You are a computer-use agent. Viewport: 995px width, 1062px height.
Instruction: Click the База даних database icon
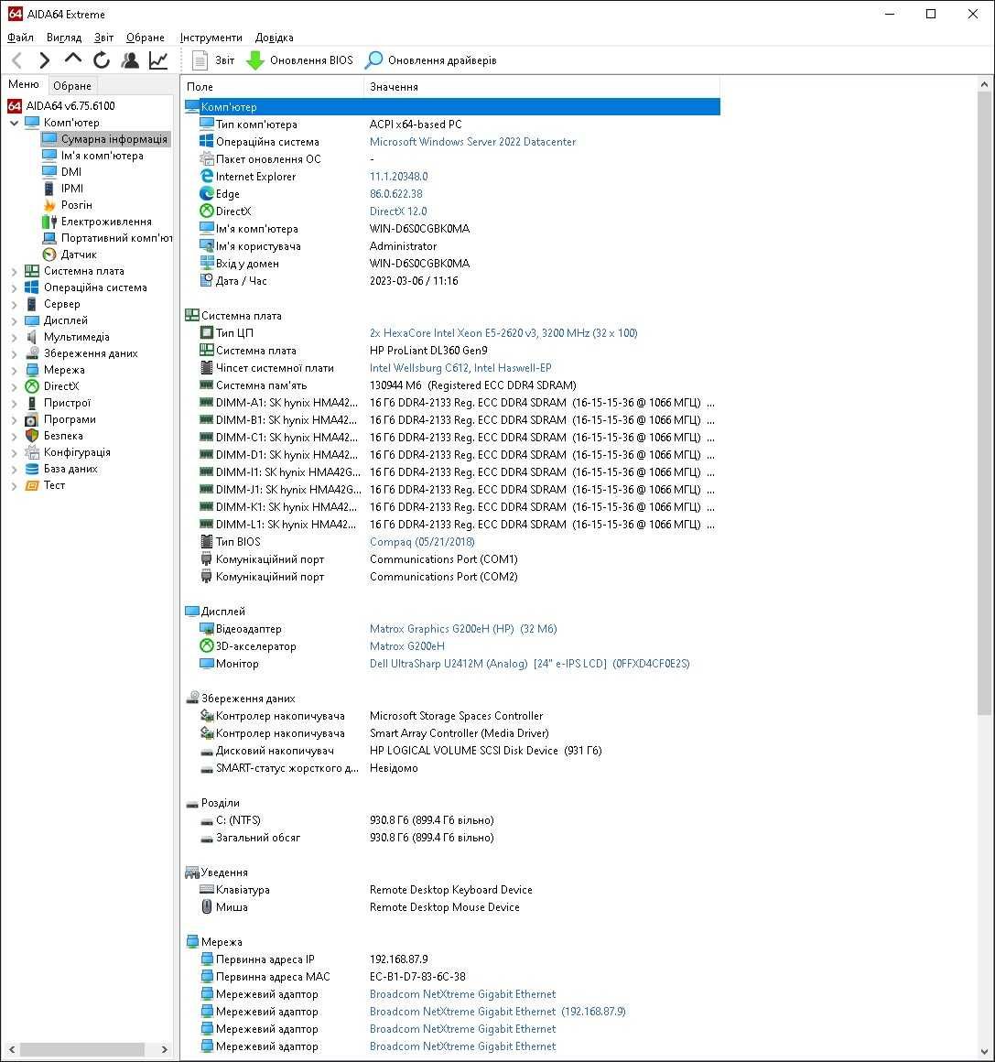coord(32,469)
